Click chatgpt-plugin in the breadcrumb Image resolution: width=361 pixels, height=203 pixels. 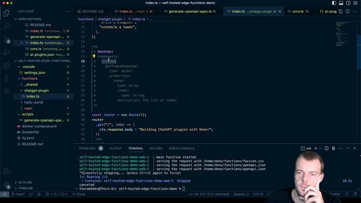pyautogui.click(x=110, y=19)
